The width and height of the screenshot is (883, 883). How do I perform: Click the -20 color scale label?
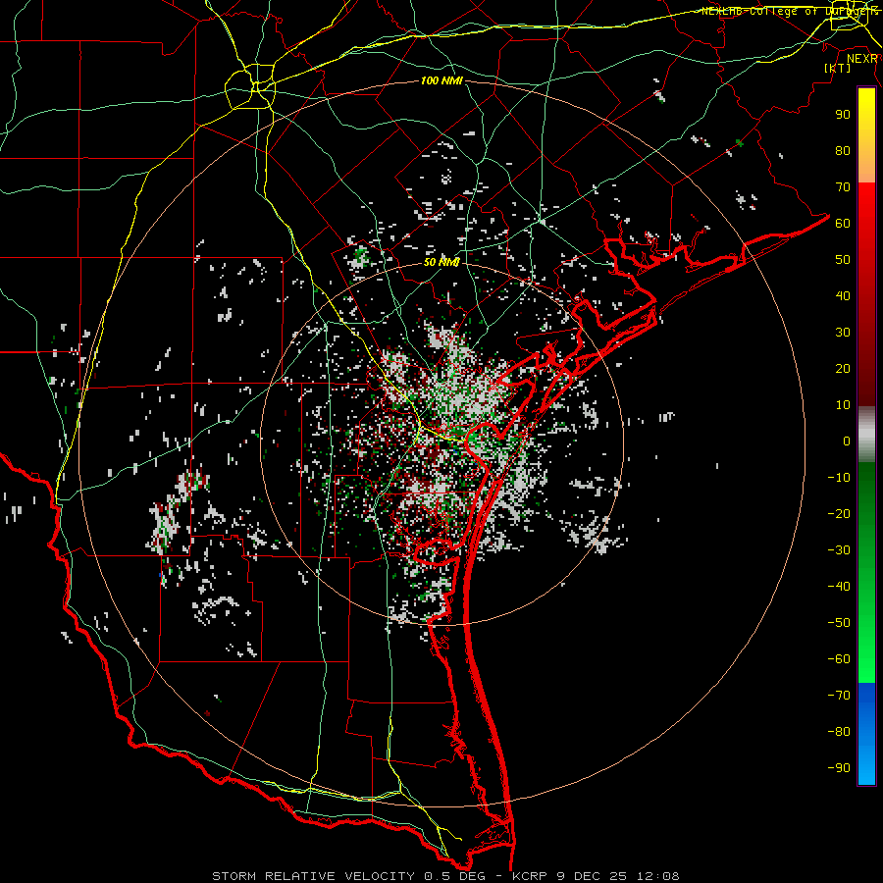[x=839, y=513]
